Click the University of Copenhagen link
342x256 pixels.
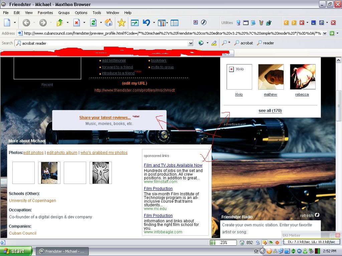[x=32, y=200]
